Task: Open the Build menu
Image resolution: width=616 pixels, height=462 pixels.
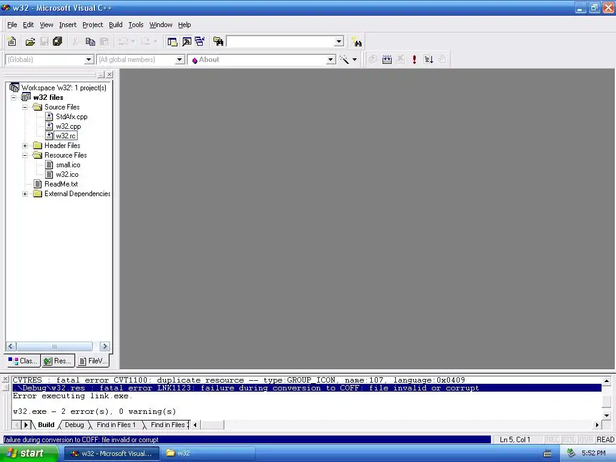Action: (115, 25)
